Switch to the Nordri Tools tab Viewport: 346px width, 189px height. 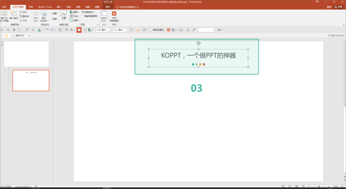click(x=45, y=7)
